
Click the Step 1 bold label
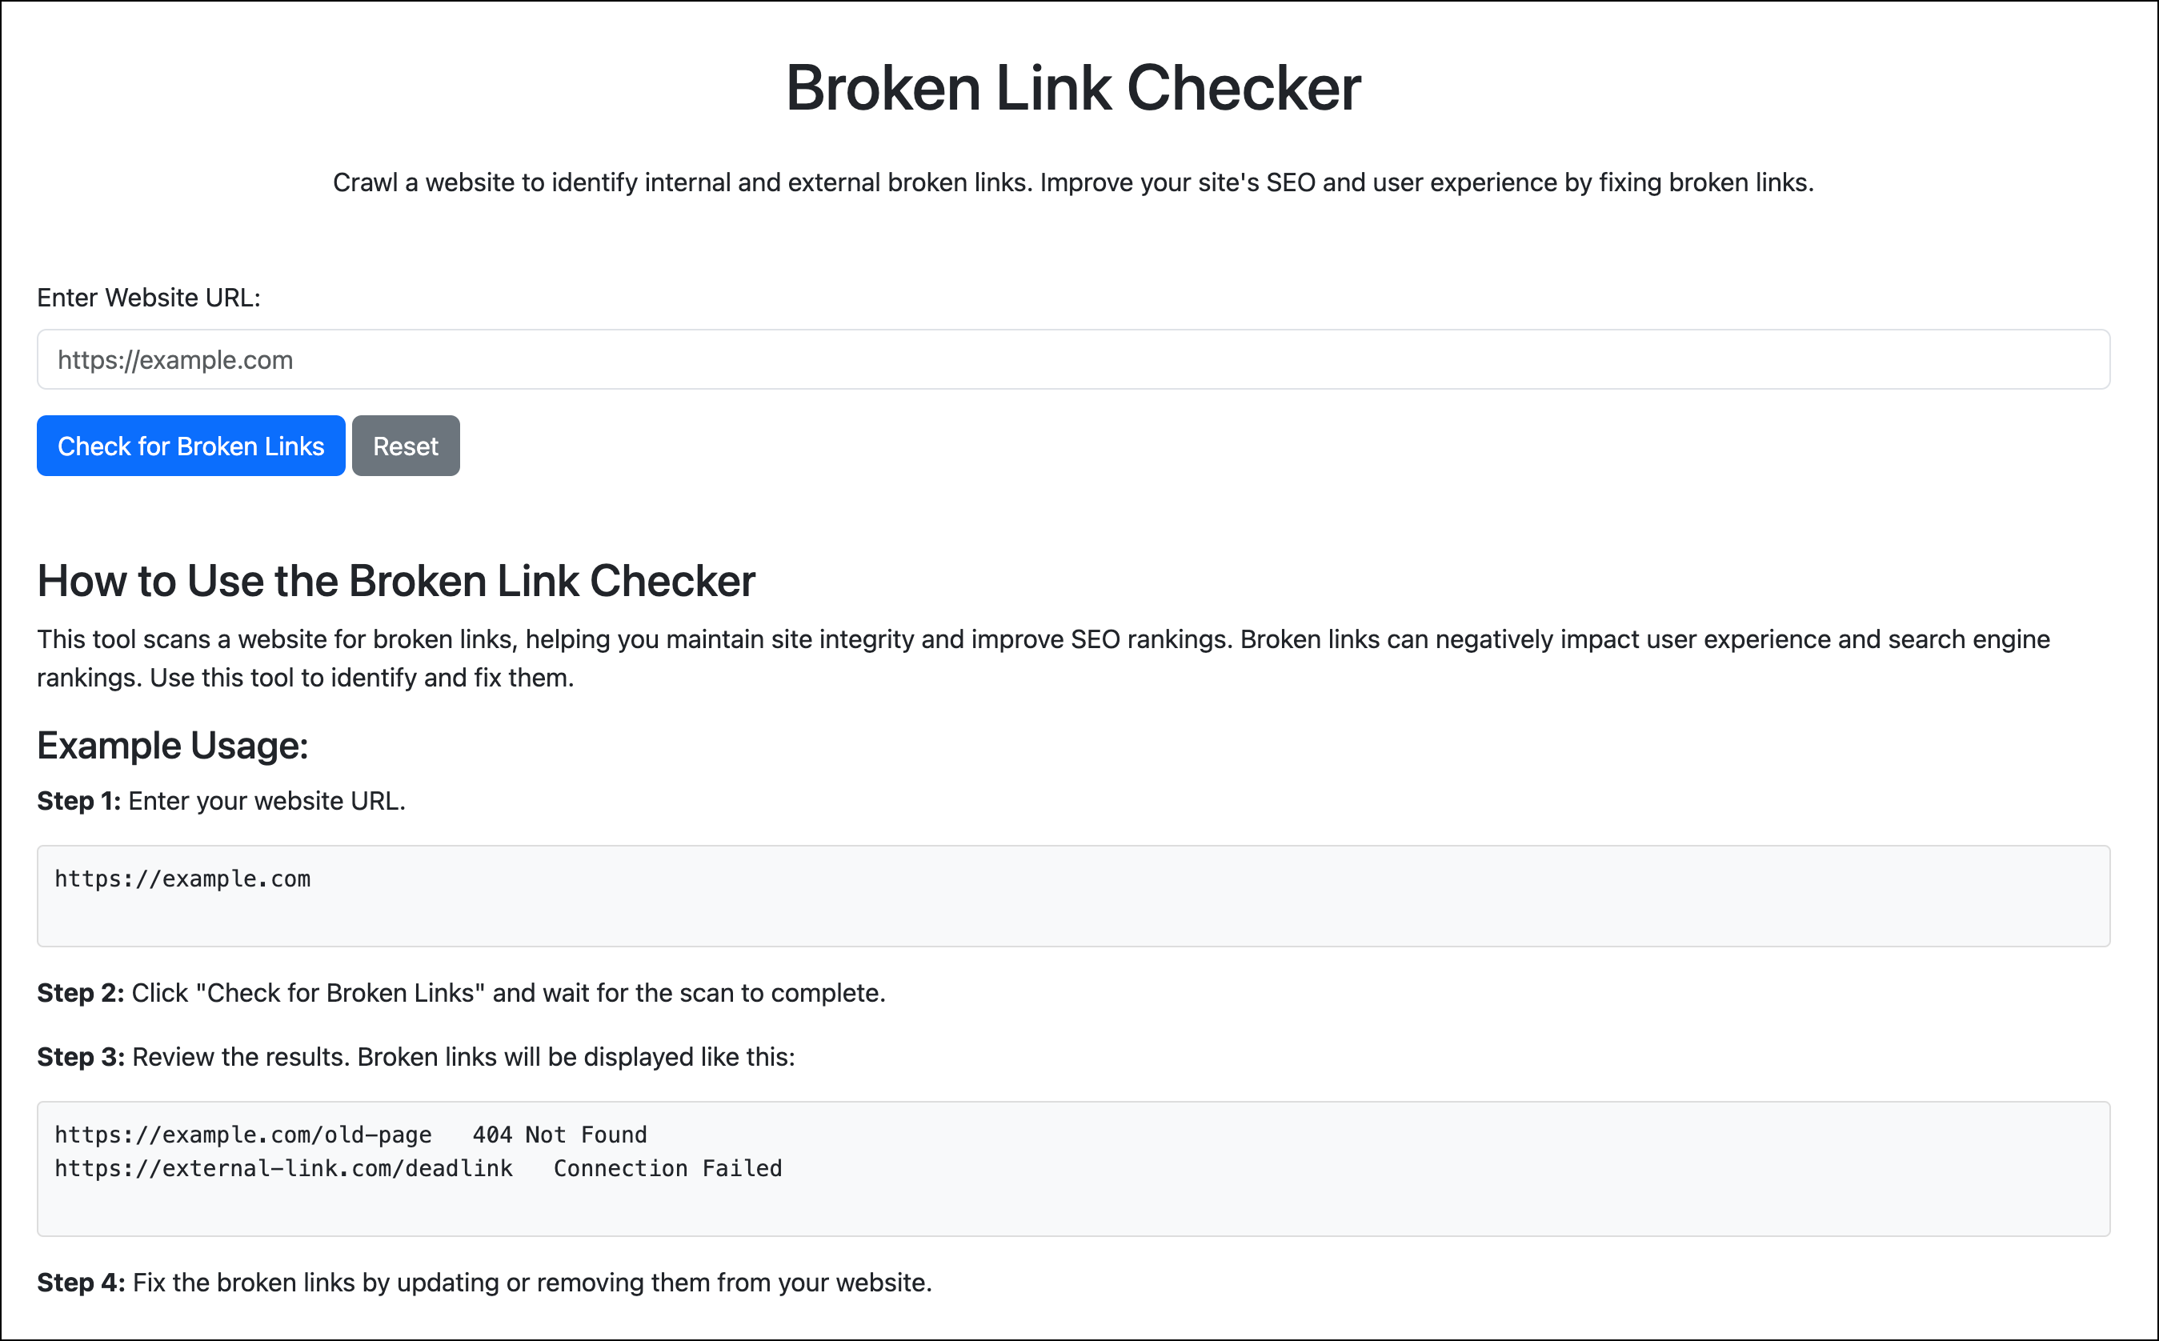point(78,800)
